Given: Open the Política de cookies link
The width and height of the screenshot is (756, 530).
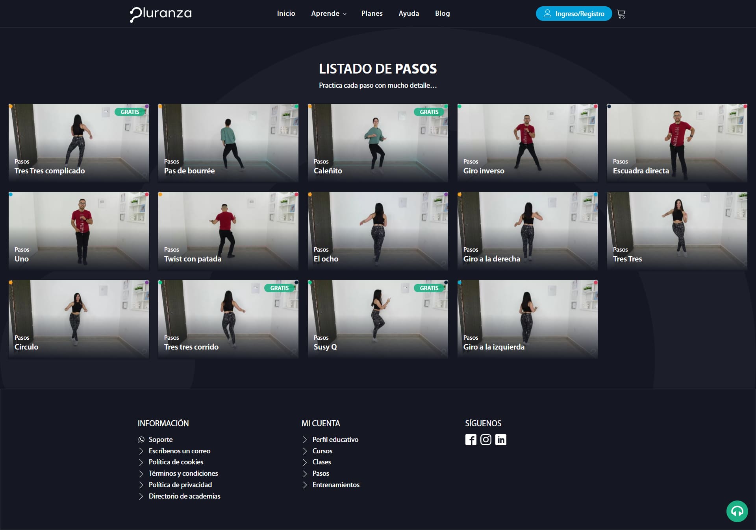Looking at the screenshot, I should coord(176,462).
